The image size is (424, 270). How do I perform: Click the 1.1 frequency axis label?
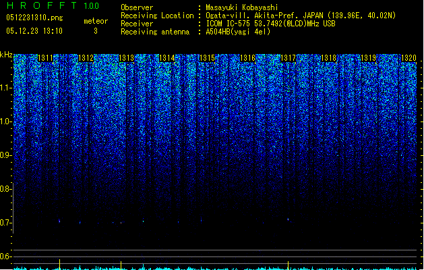click(x=5, y=88)
